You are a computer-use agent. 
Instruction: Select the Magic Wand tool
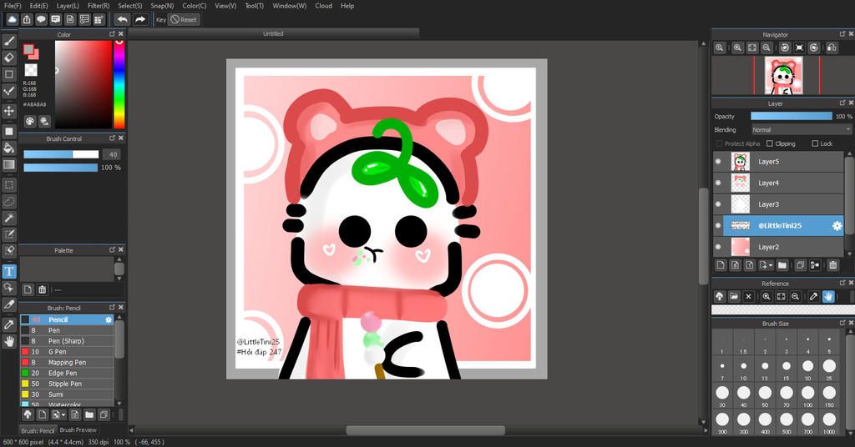(x=9, y=218)
